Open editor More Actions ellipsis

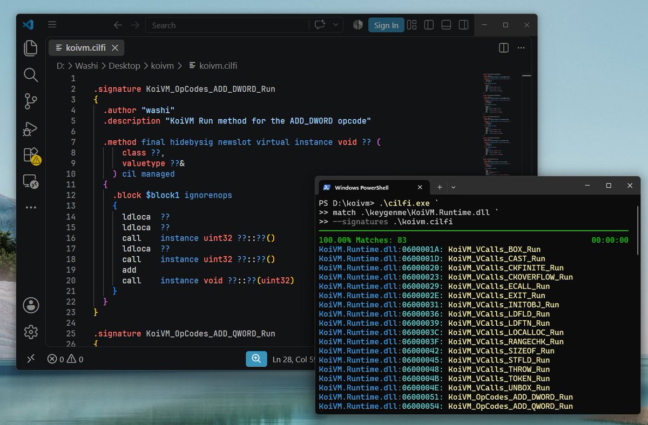tap(521, 48)
